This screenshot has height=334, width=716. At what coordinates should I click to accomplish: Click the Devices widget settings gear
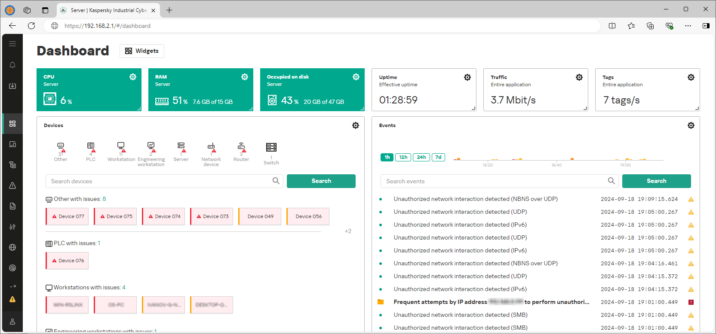(x=356, y=125)
